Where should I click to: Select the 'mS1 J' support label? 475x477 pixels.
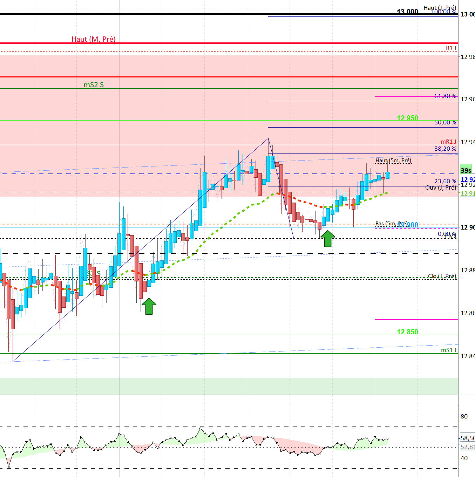point(448,350)
